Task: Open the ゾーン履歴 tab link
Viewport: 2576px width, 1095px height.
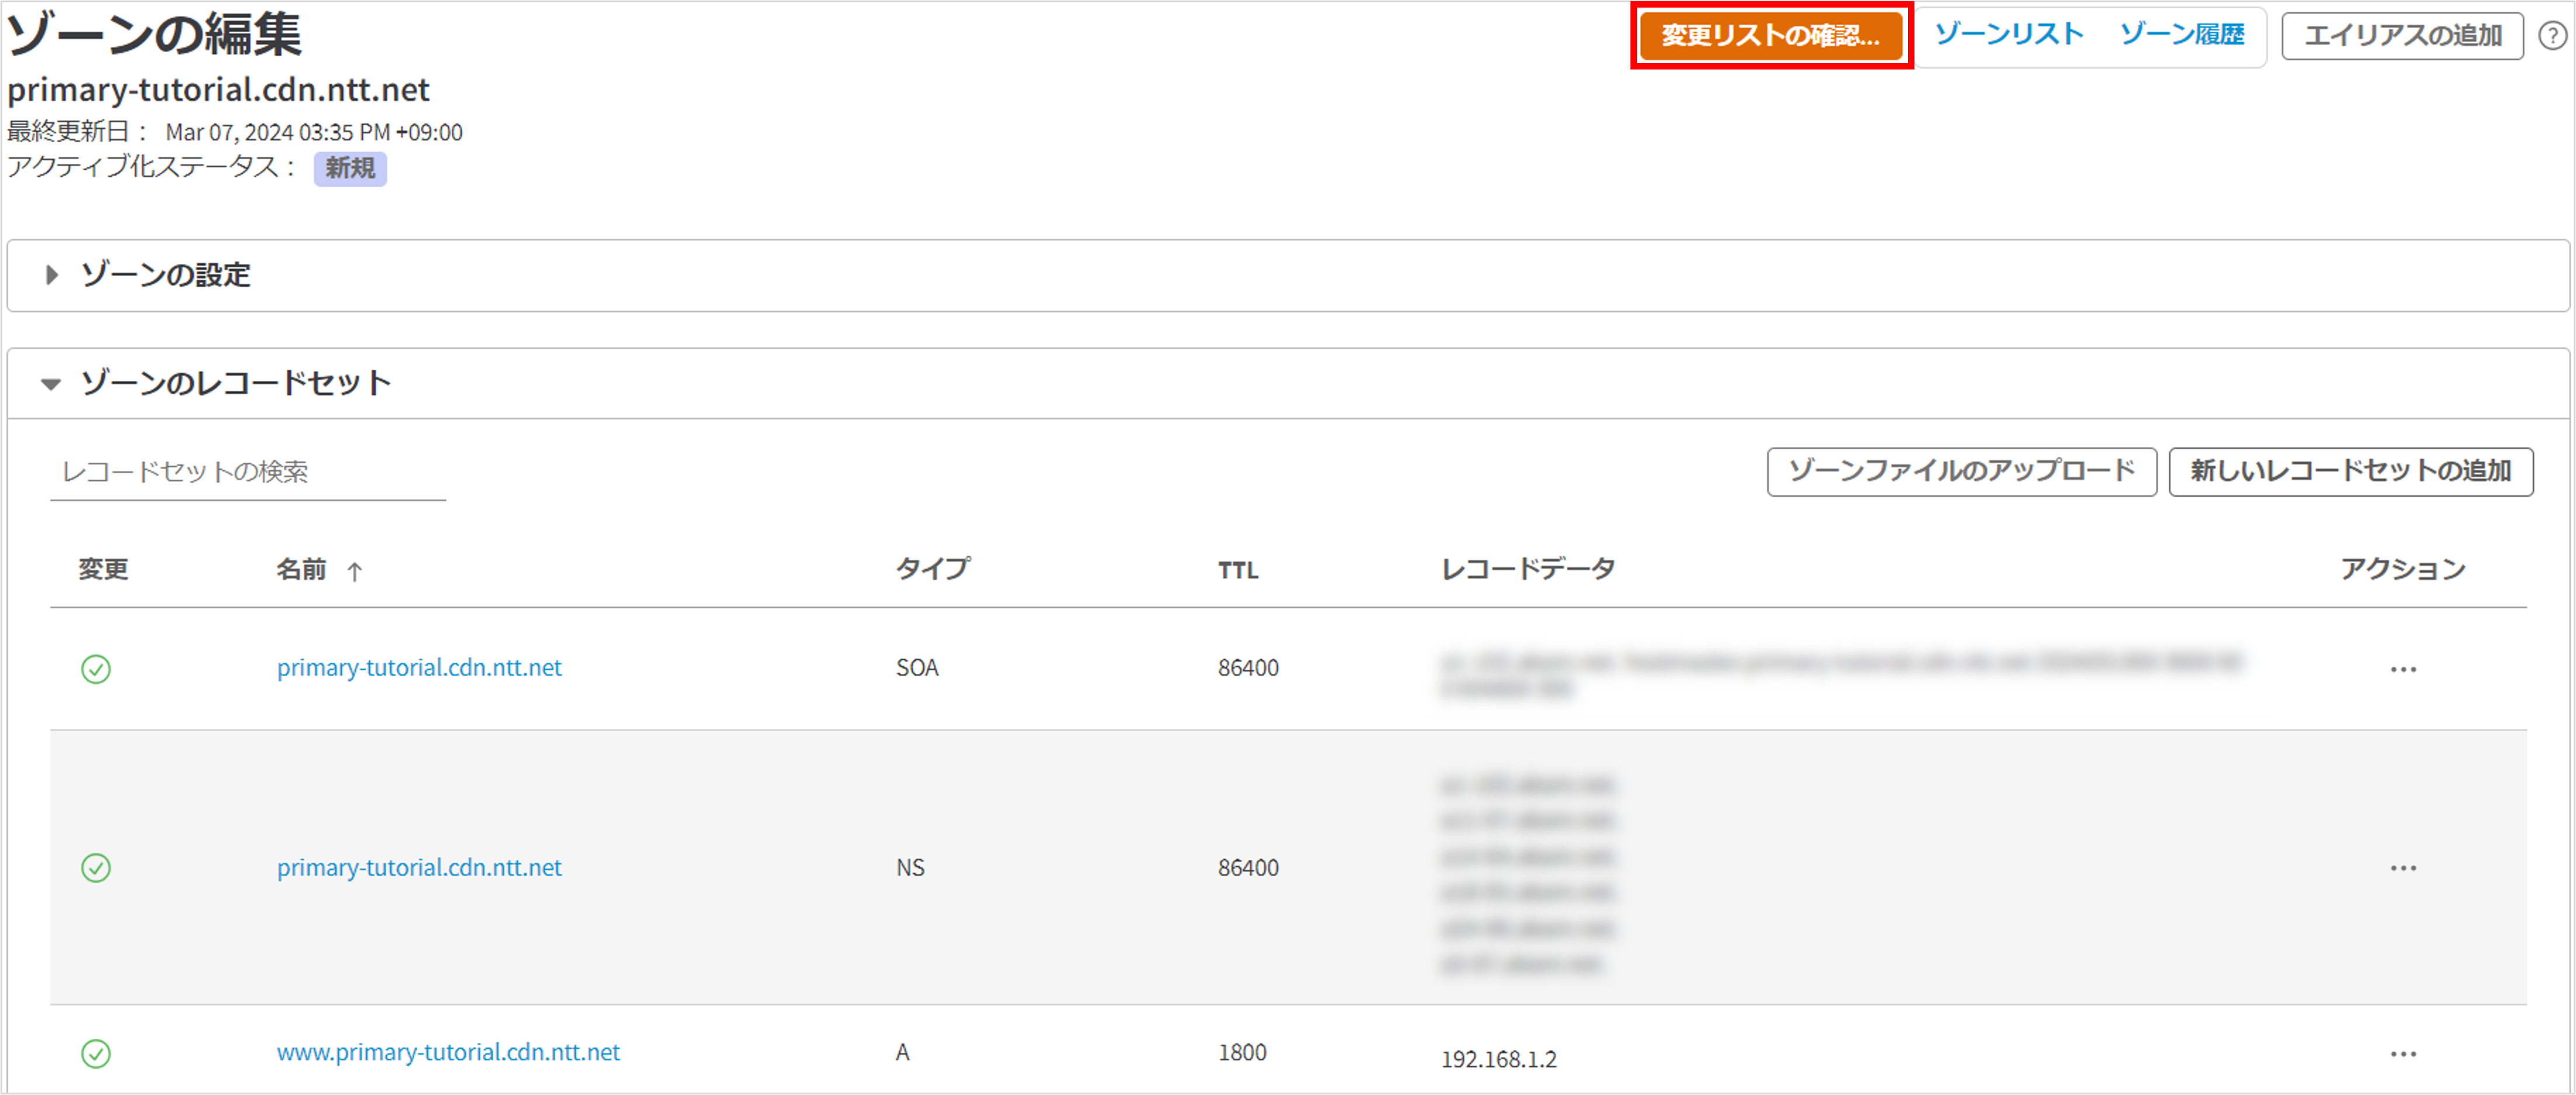Action: (x=2181, y=35)
